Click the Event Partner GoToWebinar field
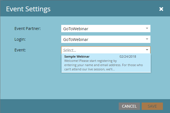This screenshot has width=170, height=113. click(106, 29)
